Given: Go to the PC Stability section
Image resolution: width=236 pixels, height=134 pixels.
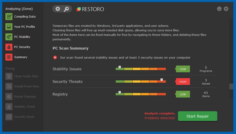Looking at the screenshot, I should [x=22, y=37].
